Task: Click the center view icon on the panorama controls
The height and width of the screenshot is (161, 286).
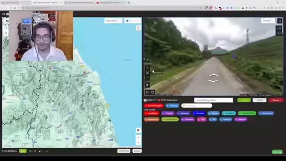Action: [x=147, y=72]
